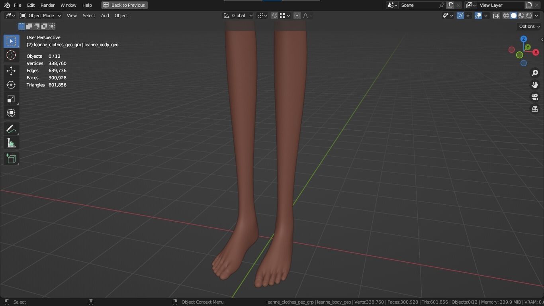The height and width of the screenshot is (306, 544).
Task: Pin the scene to workspace
Action: click(x=442, y=5)
